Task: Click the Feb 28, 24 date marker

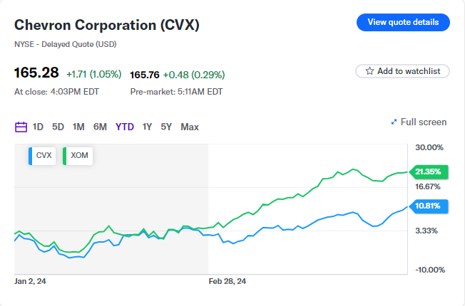Action: [x=228, y=281]
